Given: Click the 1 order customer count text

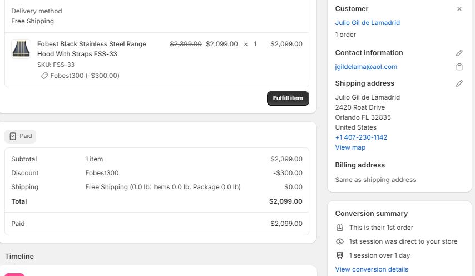Looking at the screenshot, I should coord(345,34).
